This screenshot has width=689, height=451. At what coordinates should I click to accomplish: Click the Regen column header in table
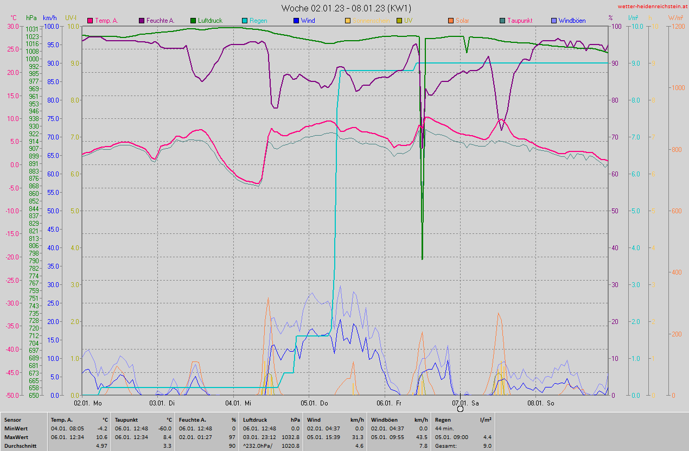pos(443,420)
